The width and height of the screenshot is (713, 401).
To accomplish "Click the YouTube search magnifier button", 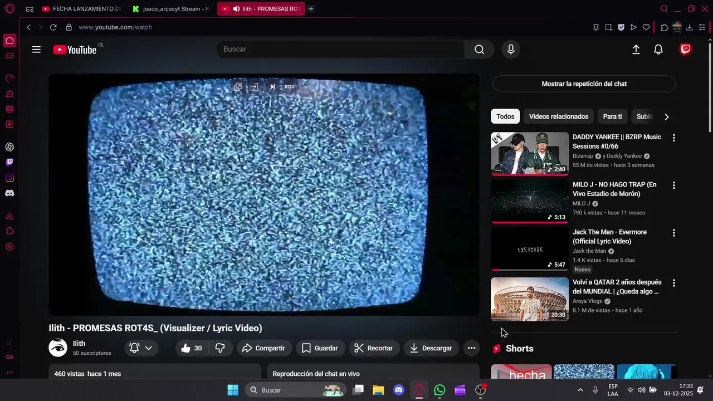I will click(x=479, y=50).
